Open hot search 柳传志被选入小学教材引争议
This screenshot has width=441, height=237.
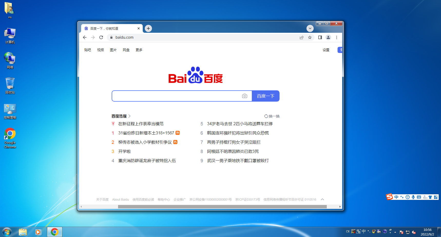click(x=145, y=142)
